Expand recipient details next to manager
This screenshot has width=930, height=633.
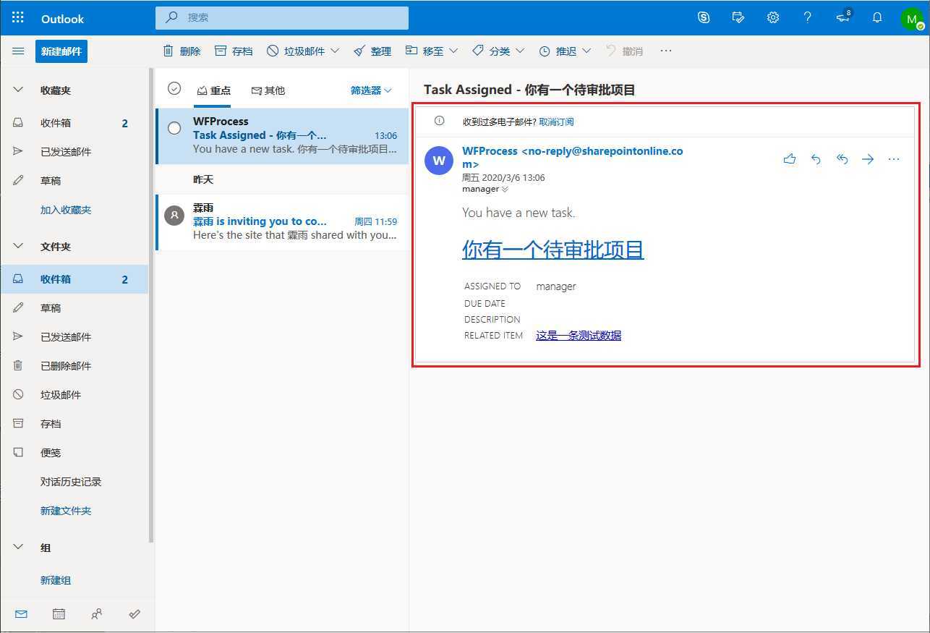coord(505,190)
